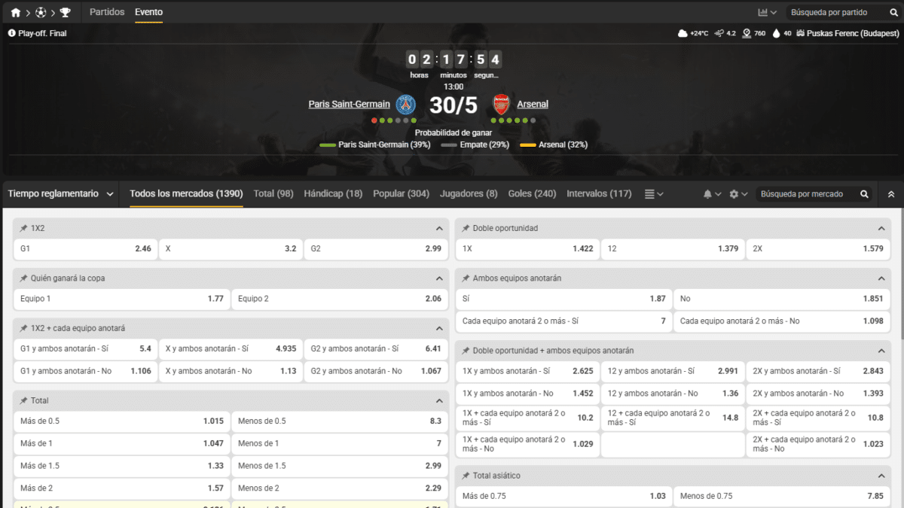Screen dimensions: 904x508
Task: Select Equipo 1 to win cup at 1.77
Action: (x=122, y=300)
